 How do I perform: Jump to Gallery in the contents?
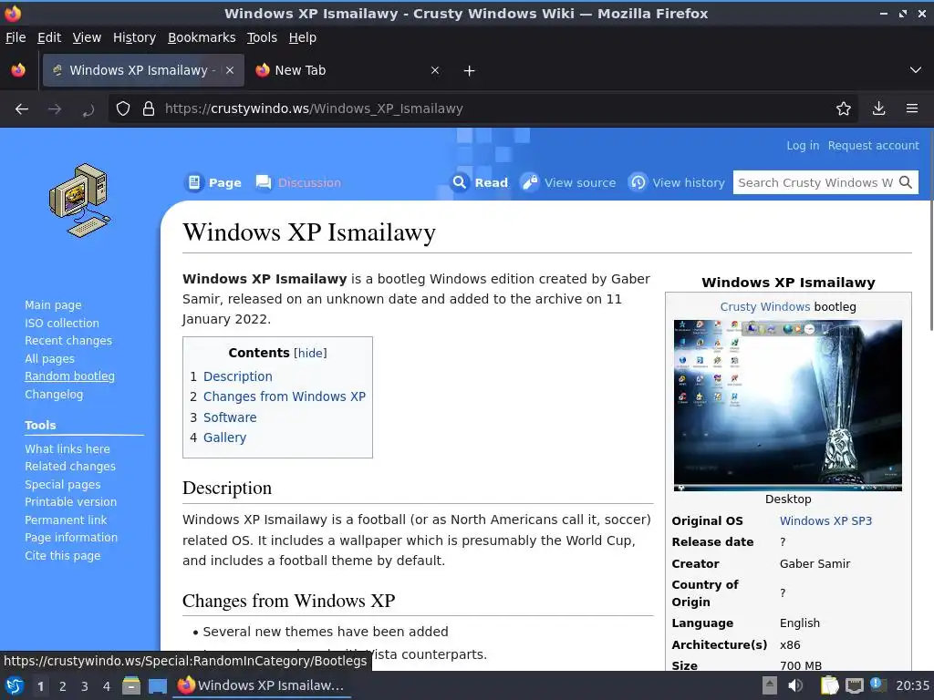tap(224, 437)
